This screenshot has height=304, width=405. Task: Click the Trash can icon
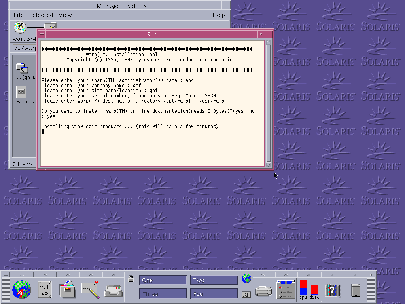355,290
